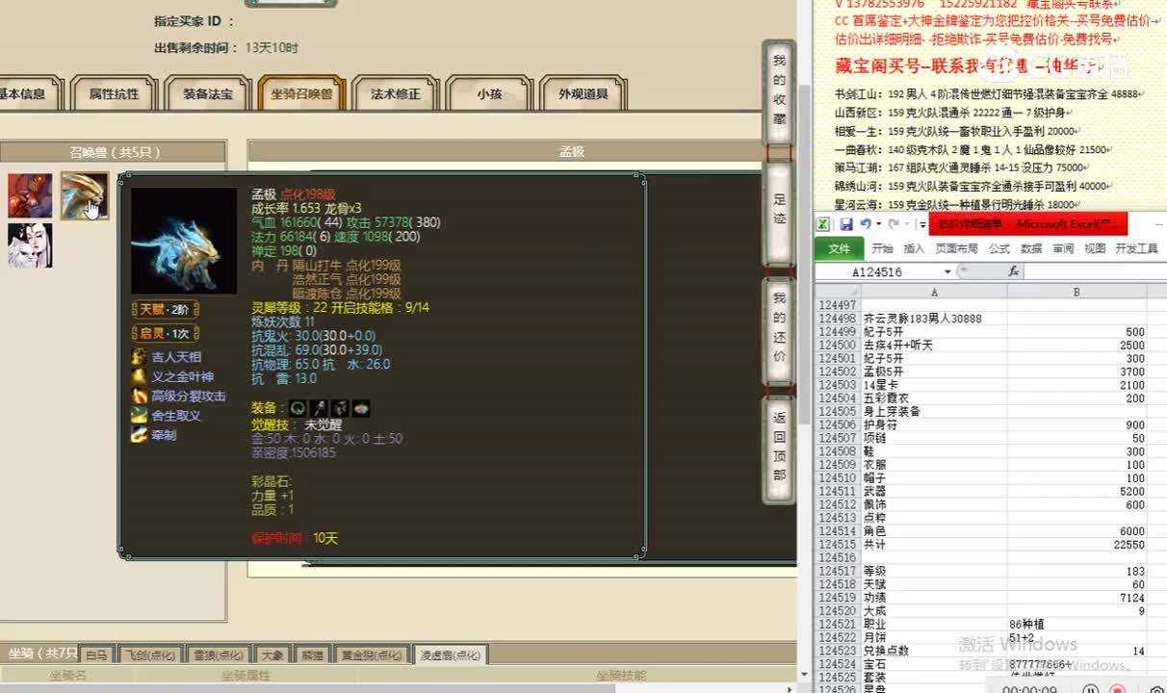
Task: Click the Excel redo icon
Action: 894,224
